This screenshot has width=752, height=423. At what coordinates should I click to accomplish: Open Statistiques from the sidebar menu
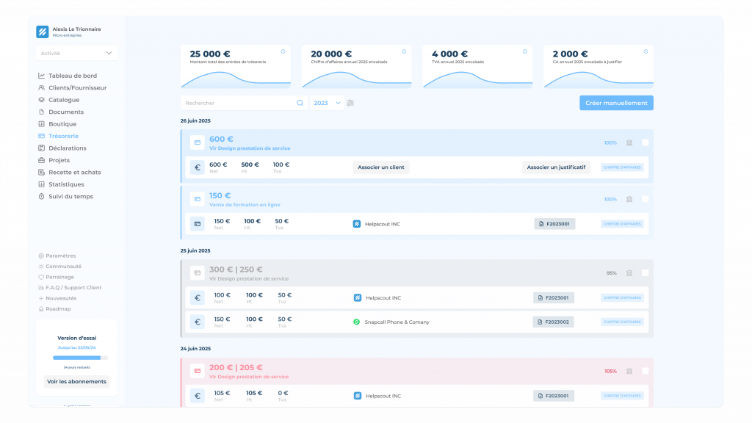pyautogui.click(x=66, y=184)
